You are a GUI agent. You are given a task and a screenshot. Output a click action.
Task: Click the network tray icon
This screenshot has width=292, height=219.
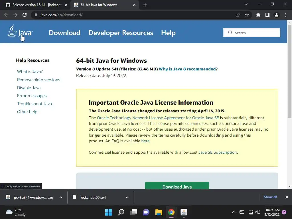(251, 212)
